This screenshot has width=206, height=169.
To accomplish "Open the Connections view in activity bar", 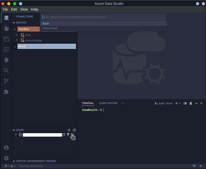I will 6,18.
